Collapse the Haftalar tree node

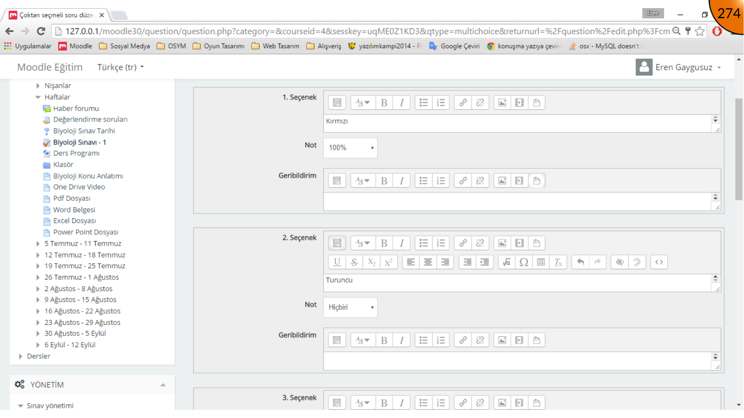point(38,97)
